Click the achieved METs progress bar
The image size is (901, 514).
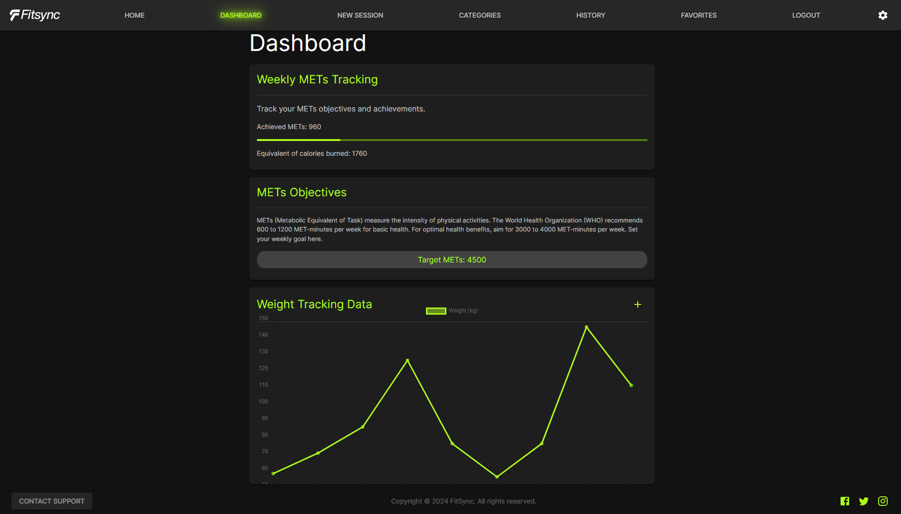click(x=452, y=140)
